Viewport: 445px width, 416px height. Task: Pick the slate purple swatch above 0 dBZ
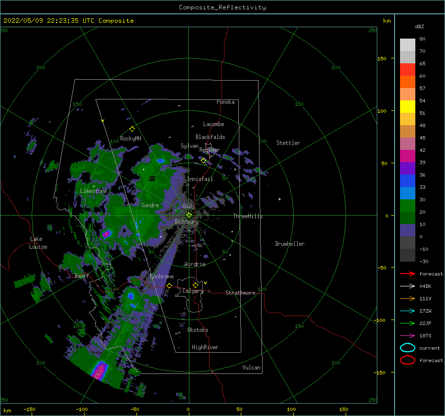(407, 230)
